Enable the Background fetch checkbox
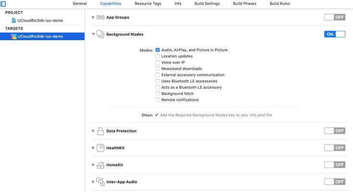The image size is (353, 192). [x=158, y=94]
